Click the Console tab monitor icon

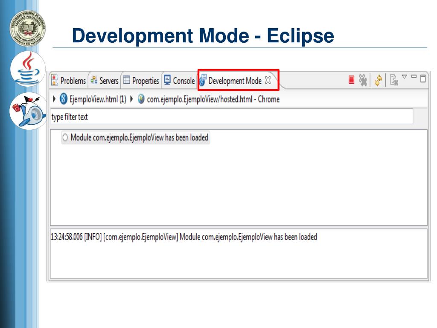[x=167, y=80]
